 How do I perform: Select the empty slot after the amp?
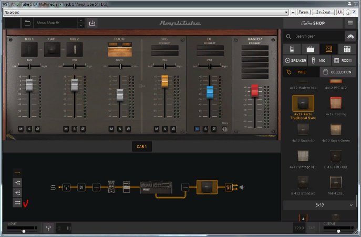185,187
